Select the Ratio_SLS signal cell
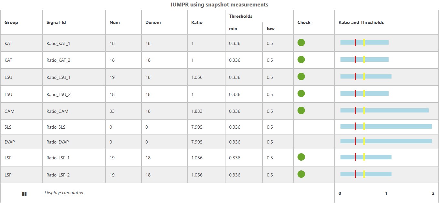Screen dimensions: 439x203 click(56, 127)
